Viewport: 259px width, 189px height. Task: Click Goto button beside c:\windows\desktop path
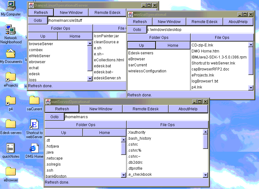pos(137,30)
